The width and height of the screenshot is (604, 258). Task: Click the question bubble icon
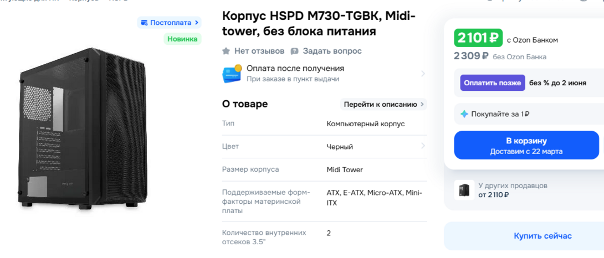(x=295, y=51)
